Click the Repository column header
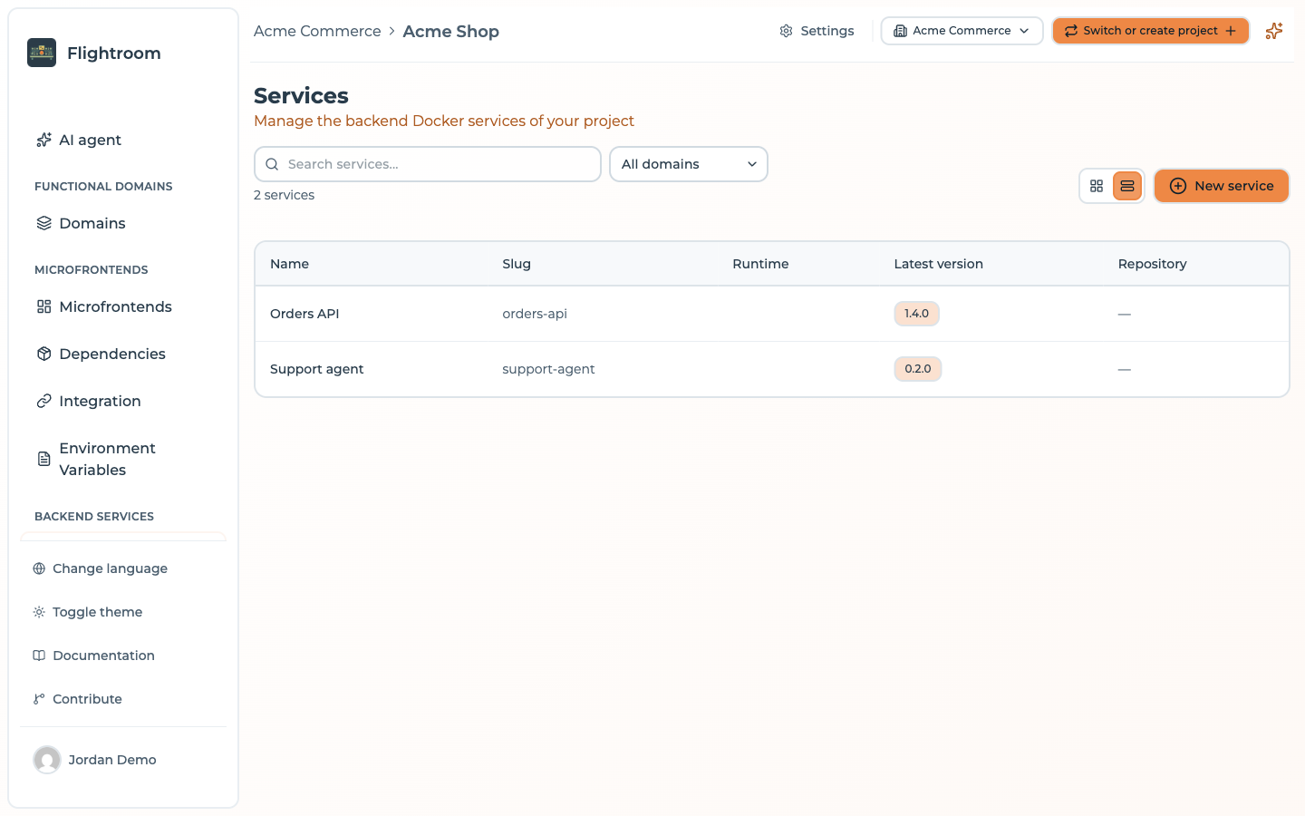Viewport: 1305px width, 816px height. (x=1152, y=264)
